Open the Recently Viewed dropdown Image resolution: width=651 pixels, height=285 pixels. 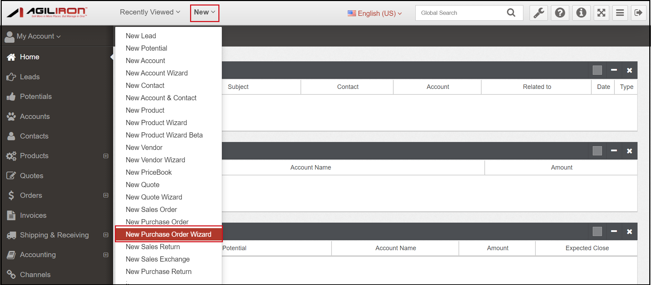[x=150, y=12]
